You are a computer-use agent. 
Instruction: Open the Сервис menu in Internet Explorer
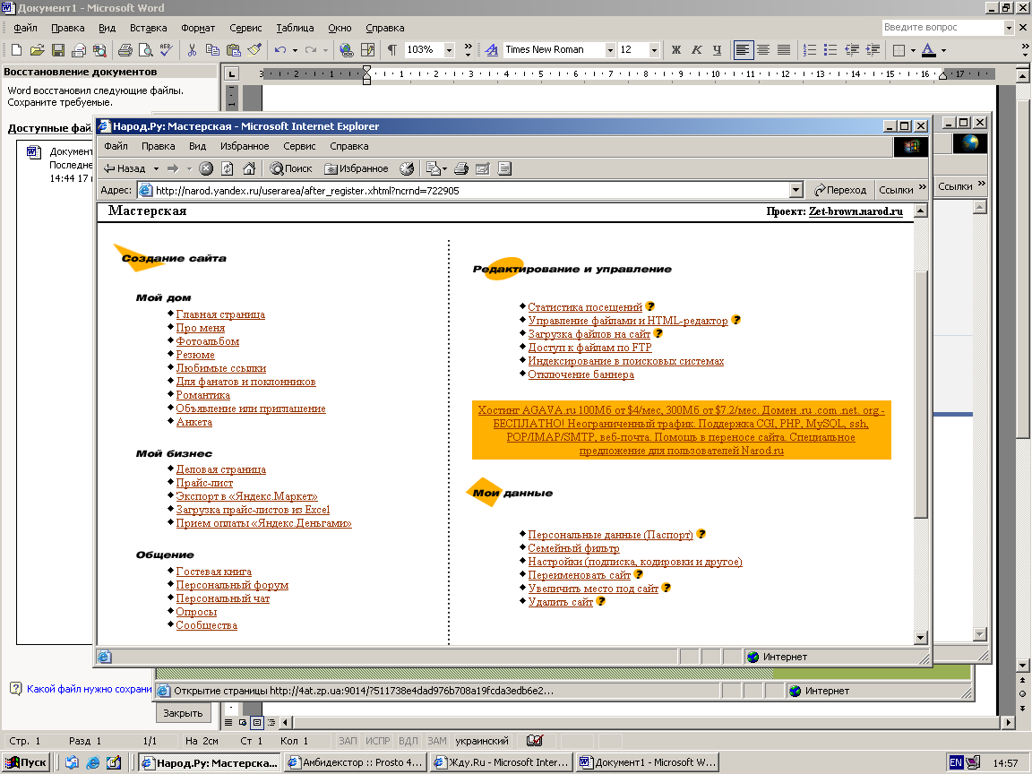tap(299, 146)
